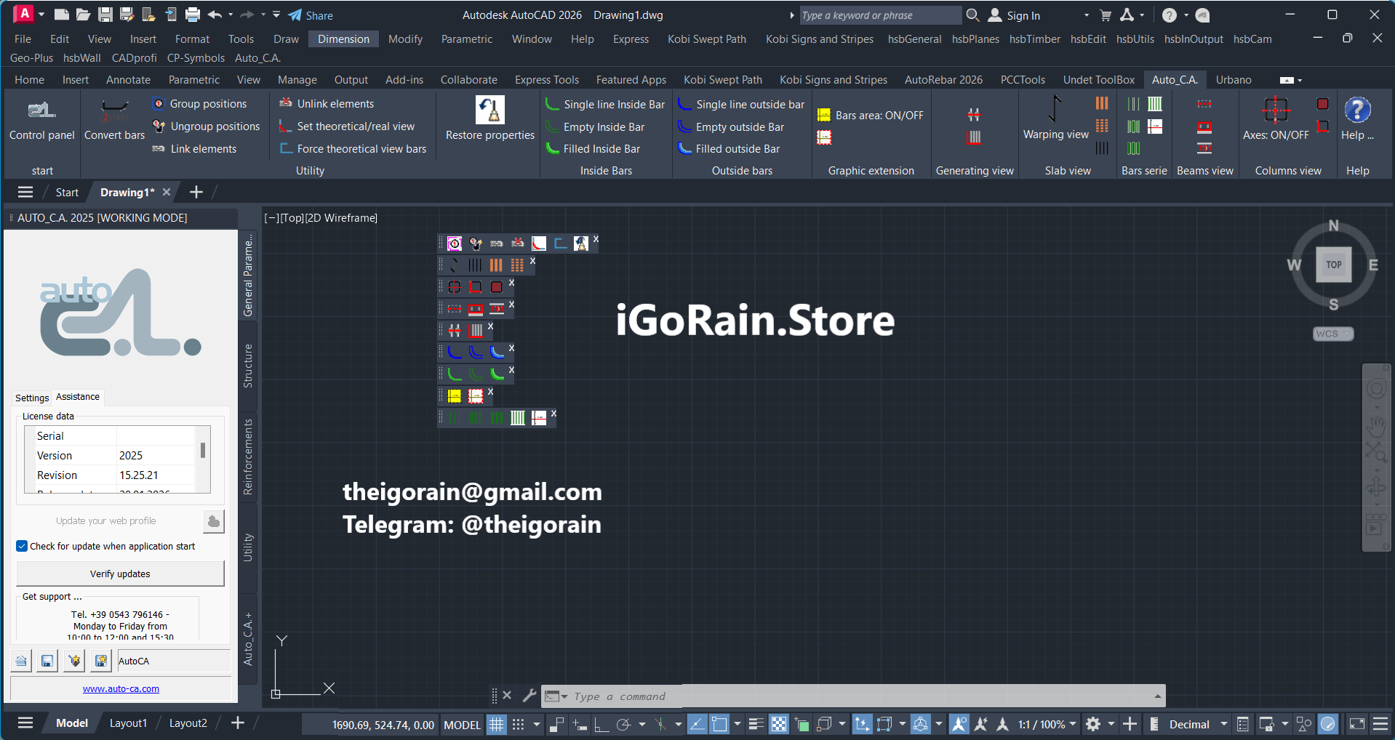The image size is (1395, 740).
Task: Select the Structure side tab
Action: coord(248,366)
